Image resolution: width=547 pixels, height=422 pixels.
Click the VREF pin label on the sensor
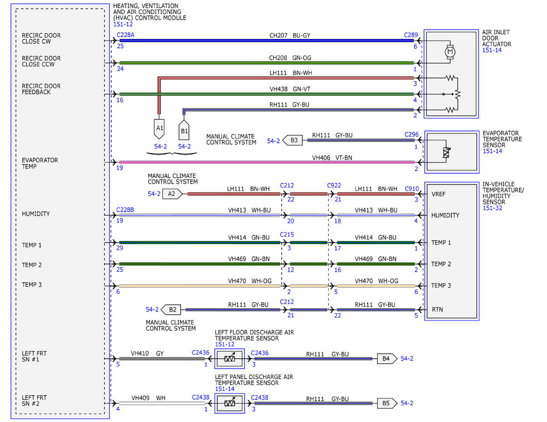[439, 193]
